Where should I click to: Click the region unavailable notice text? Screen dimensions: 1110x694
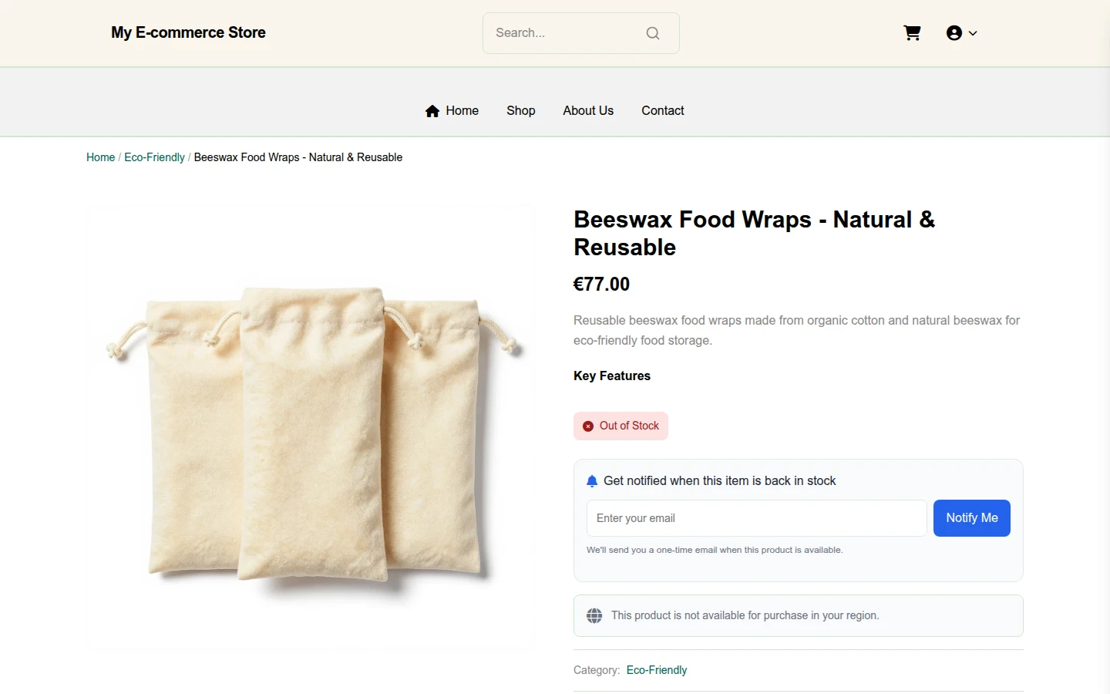pyautogui.click(x=745, y=615)
